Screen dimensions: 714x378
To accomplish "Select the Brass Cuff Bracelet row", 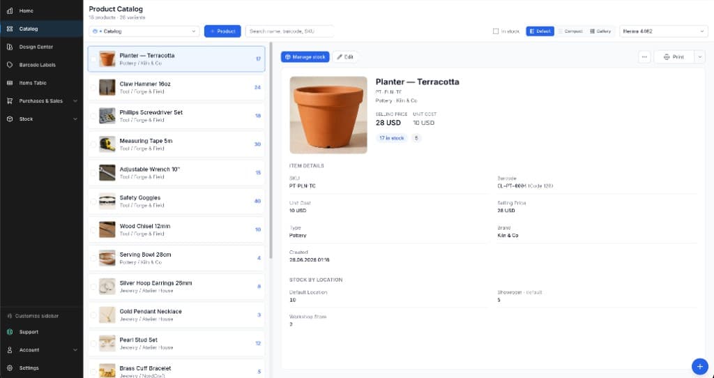I will click(176, 370).
